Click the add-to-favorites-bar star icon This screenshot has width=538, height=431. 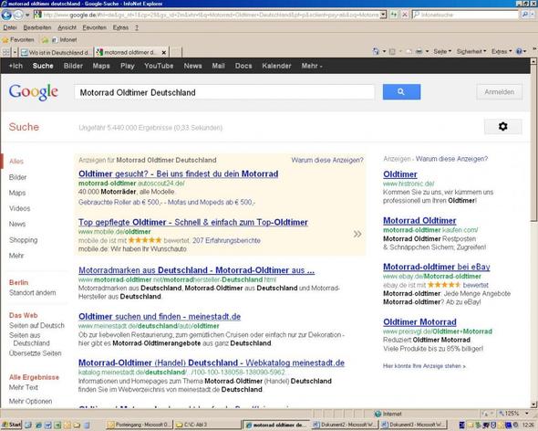(x=45, y=40)
